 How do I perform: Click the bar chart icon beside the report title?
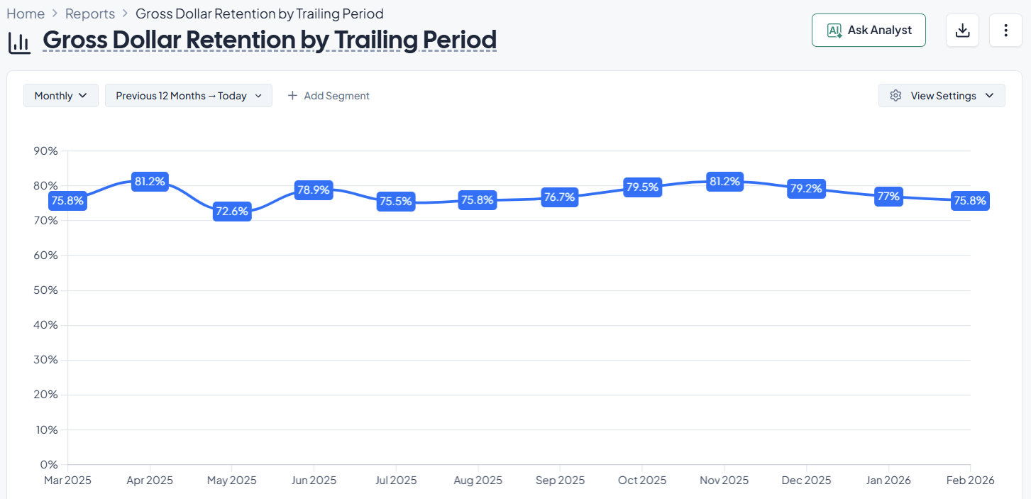point(19,41)
